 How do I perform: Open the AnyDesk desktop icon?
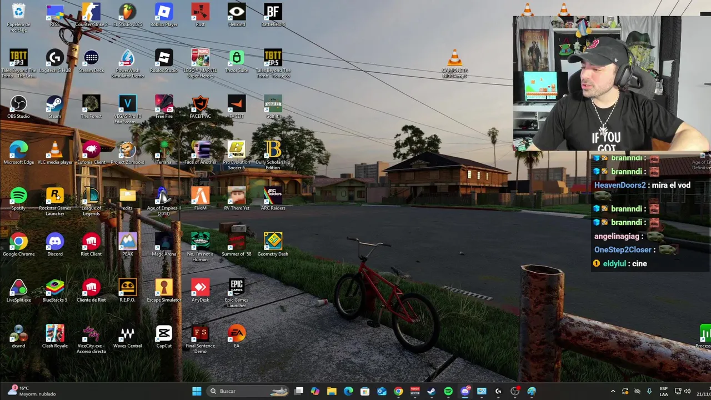[x=200, y=291]
